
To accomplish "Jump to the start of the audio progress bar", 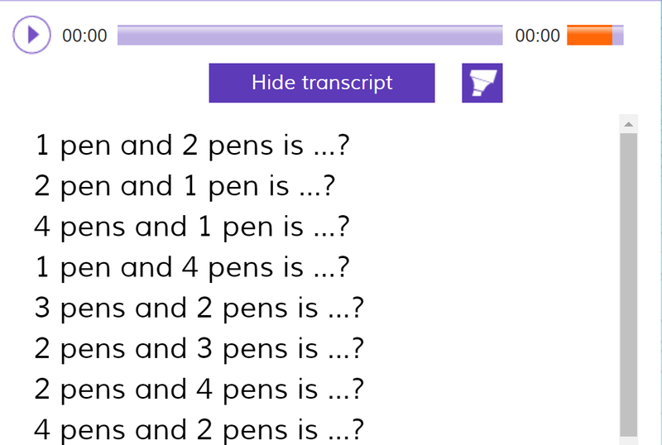I will pos(120,36).
